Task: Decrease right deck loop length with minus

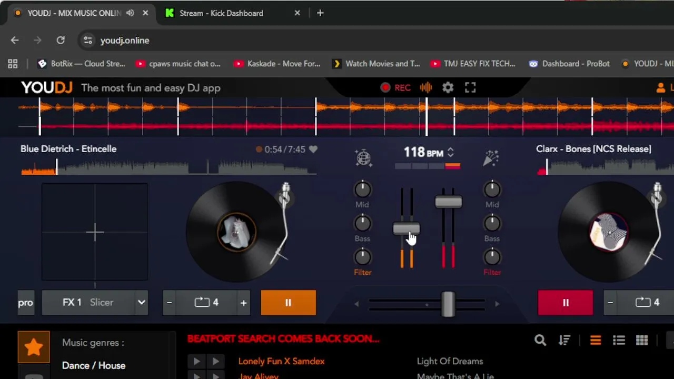Action: [x=610, y=303]
